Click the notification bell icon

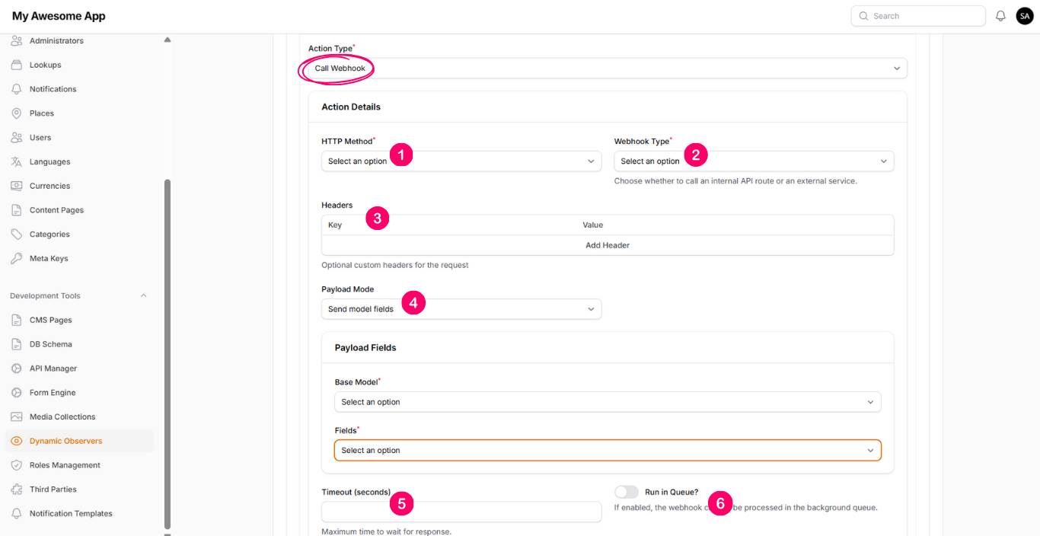click(1000, 16)
